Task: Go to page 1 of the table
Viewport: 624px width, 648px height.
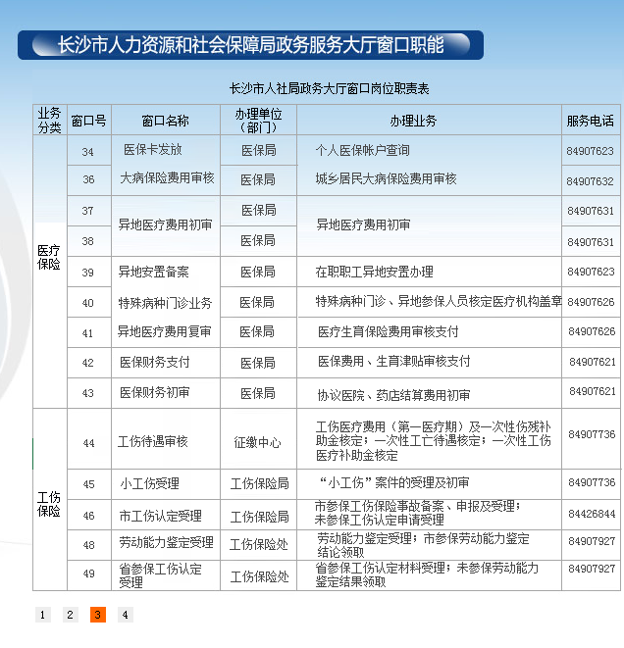Action: point(42,615)
